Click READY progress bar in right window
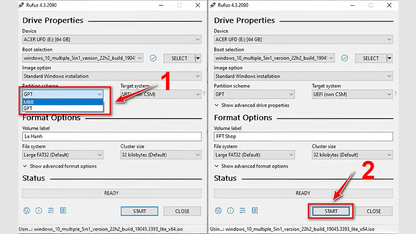 (x=303, y=193)
